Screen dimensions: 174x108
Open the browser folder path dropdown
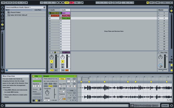pyautogui.click(x=18, y=7)
